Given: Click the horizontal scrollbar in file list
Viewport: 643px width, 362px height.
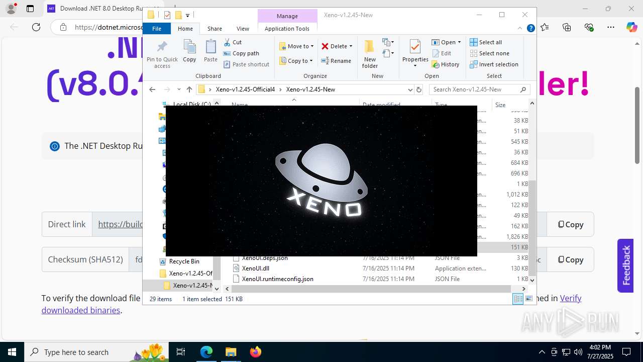Looking at the screenshot, I should [x=371, y=289].
